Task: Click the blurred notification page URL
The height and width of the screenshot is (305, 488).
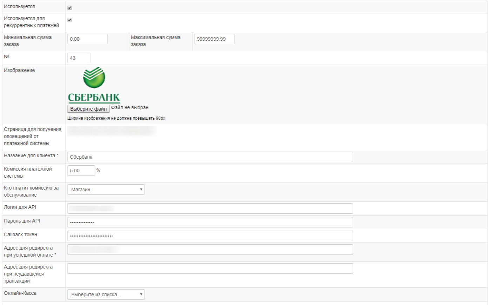Action: pos(111,131)
